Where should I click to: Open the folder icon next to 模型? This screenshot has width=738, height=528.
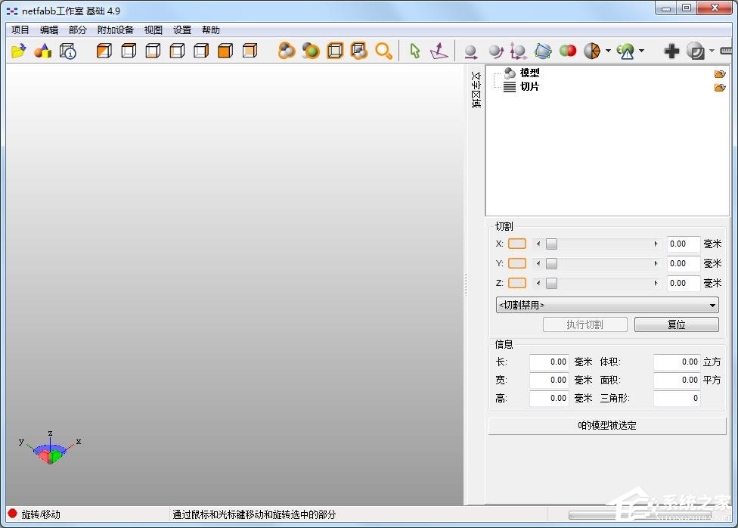point(719,73)
